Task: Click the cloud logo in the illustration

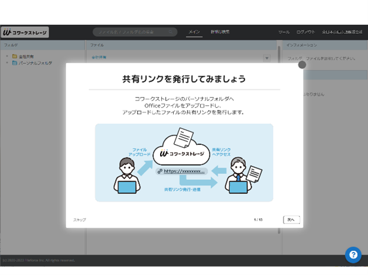Action: point(183,150)
